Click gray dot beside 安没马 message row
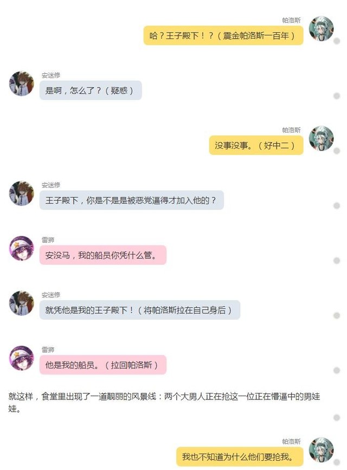This screenshot has height=470, width=347. (x=337, y=261)
